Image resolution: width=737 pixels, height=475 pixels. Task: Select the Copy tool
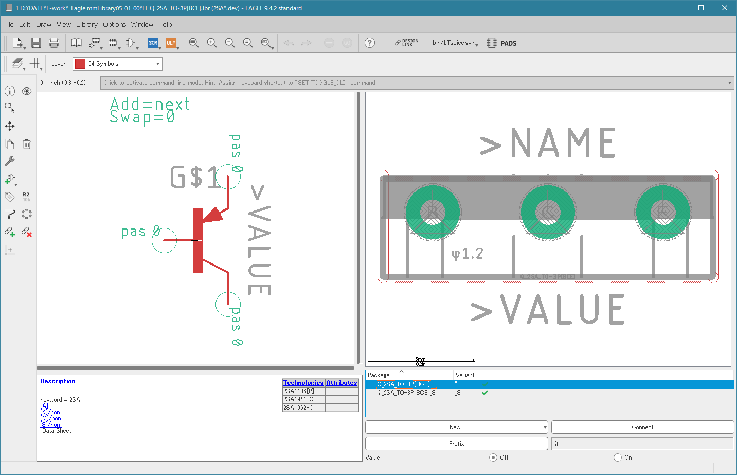(10, 144)
